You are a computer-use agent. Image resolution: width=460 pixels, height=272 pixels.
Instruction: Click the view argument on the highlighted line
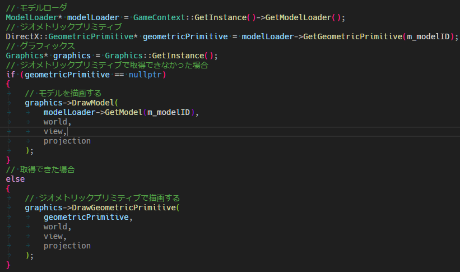[55, 131]
